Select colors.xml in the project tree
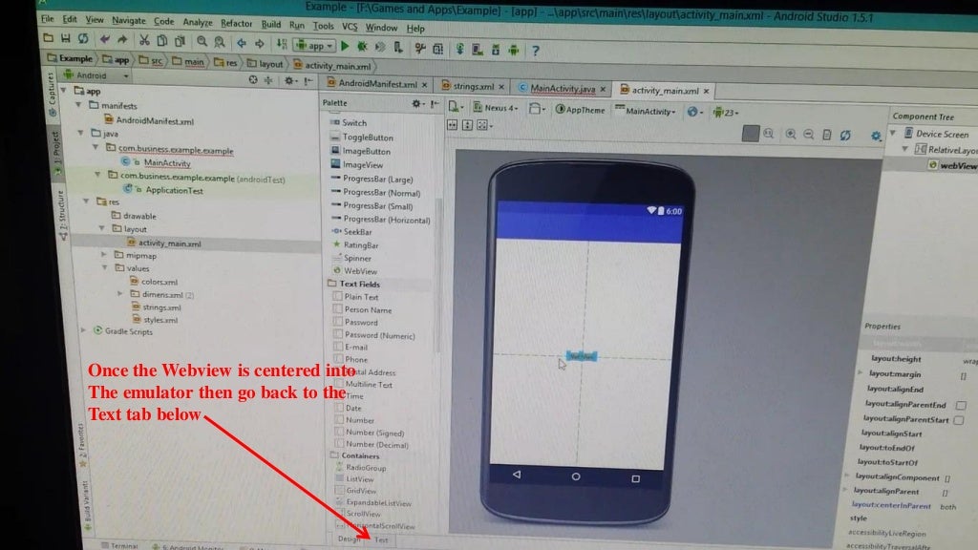 tap(159, 282)
